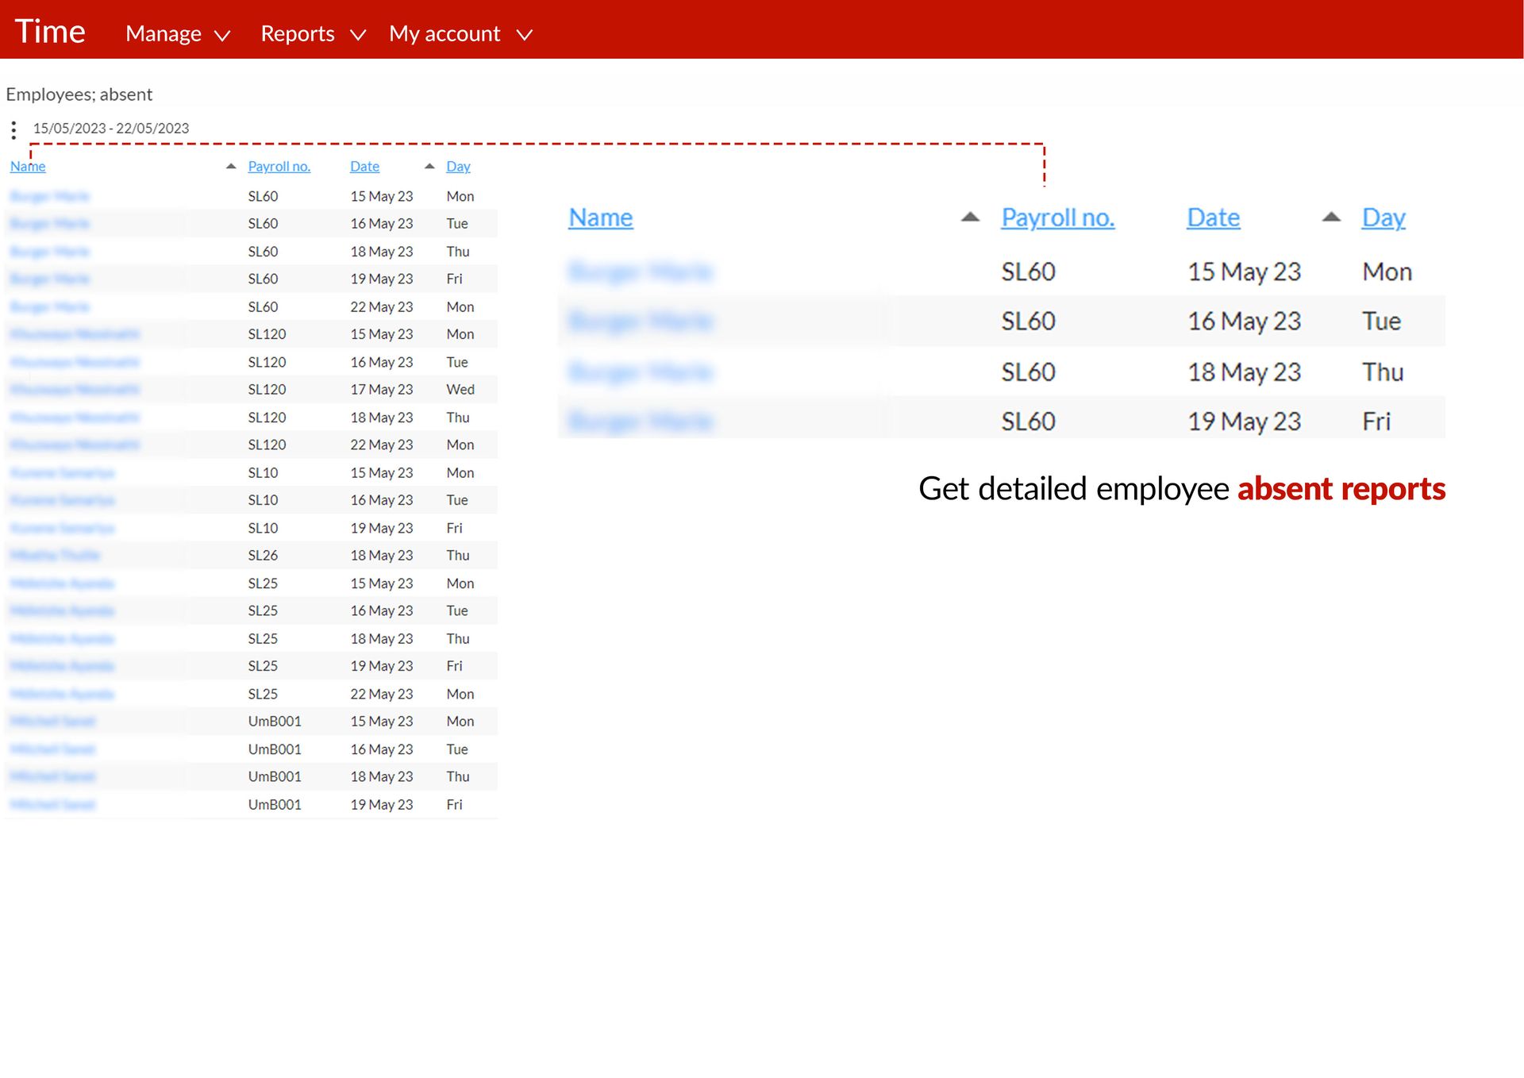Click 18 May 23 date in UmB001 row
Viewport: 1524px width, 1078px height.
click(382, 777)
